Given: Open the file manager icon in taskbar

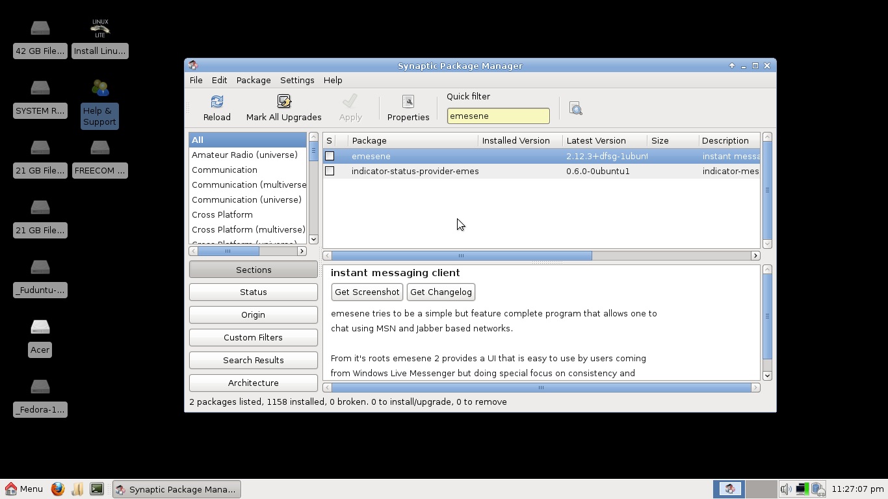Looking at the screenshot, I should point(77,489).
